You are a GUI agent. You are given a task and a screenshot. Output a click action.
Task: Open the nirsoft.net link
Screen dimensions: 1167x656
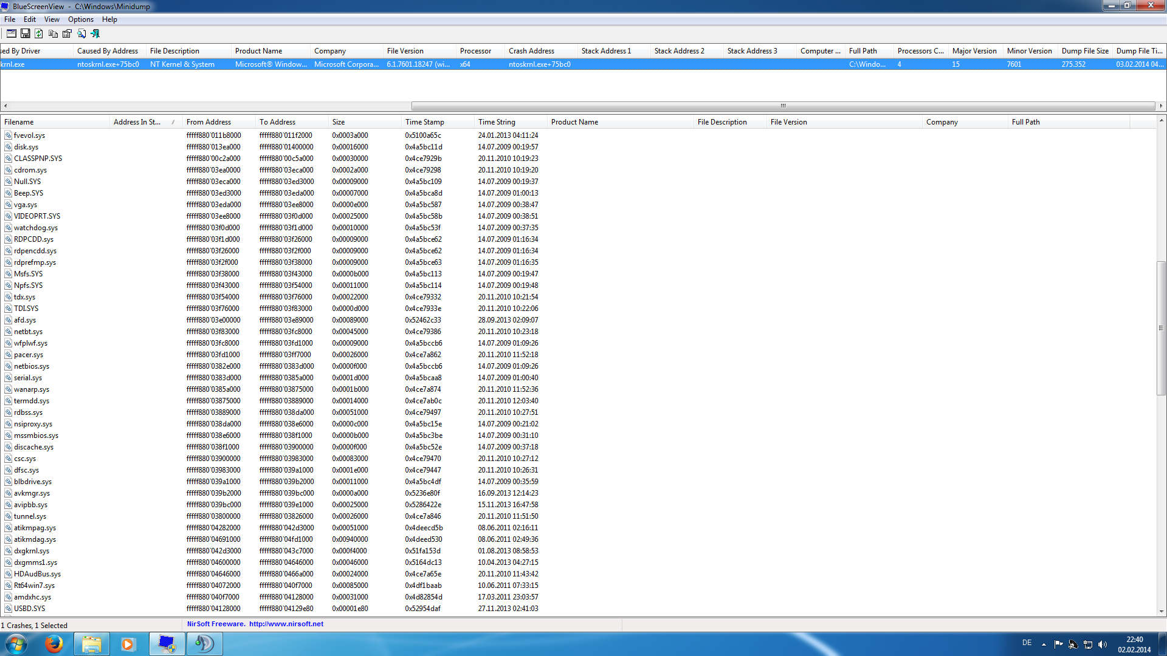pos(286,624)
